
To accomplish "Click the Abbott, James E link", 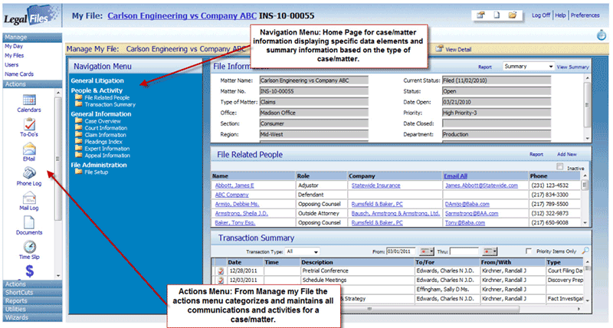I will tap(234, 185).
